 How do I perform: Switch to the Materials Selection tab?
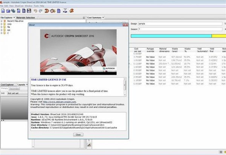[x=26, y=18]
